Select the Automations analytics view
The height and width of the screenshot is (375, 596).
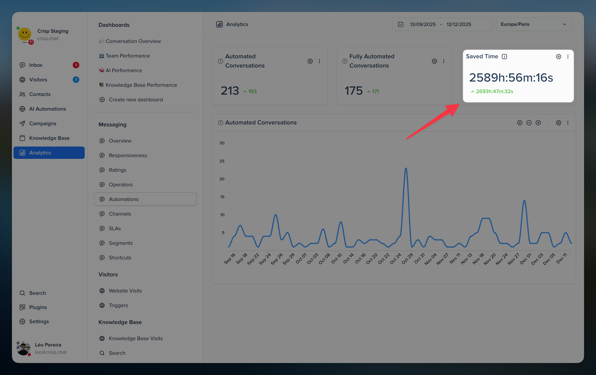123,199
